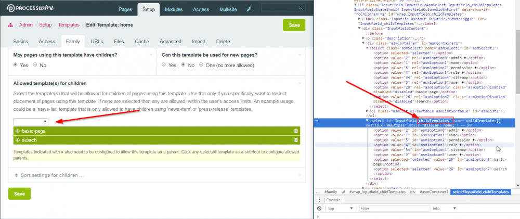Expand the ol asmList1 node in DevTools

pos(368,111)
